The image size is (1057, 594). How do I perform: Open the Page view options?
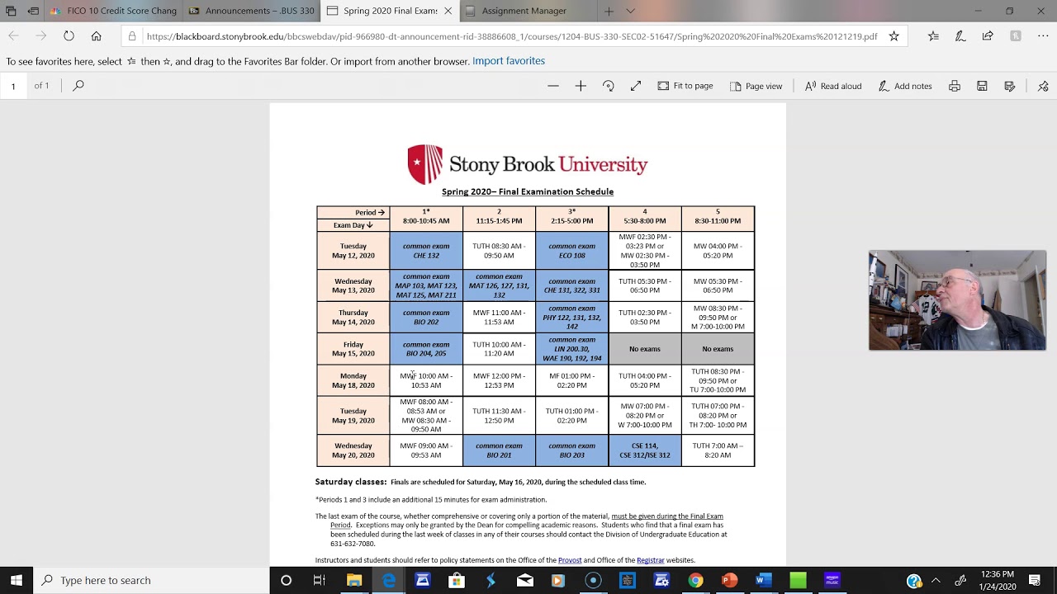click(x=756, y=86)
